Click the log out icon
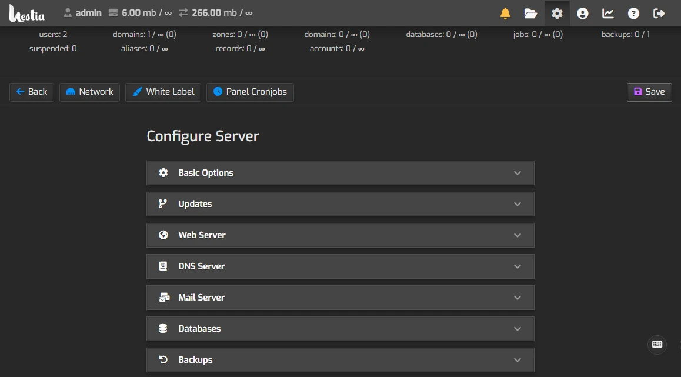 (659, 14)
